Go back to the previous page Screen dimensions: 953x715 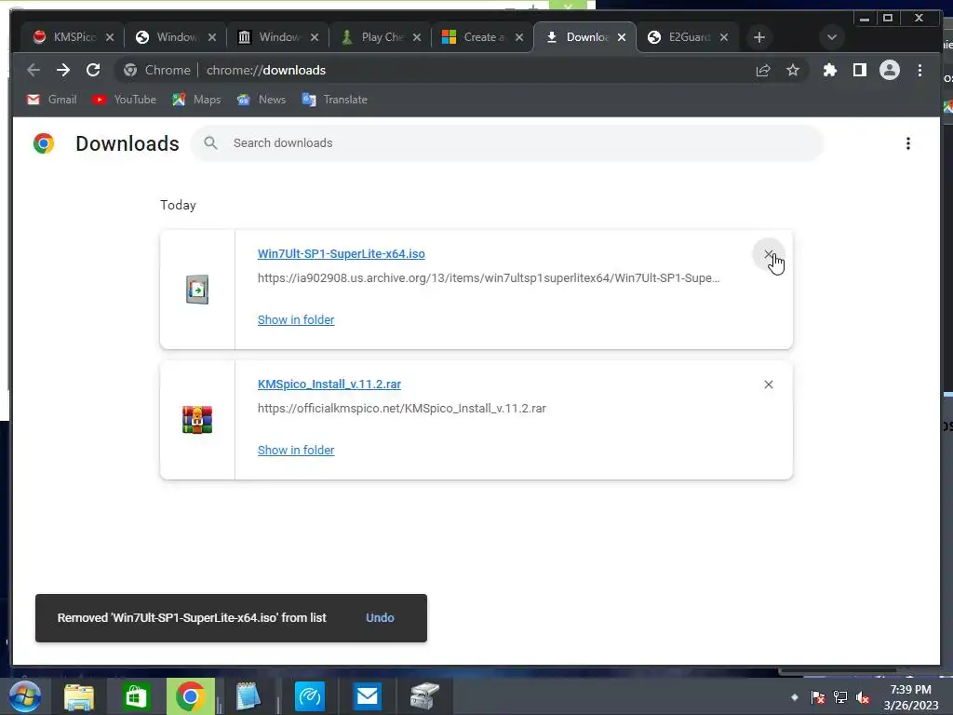coord(34,71)
